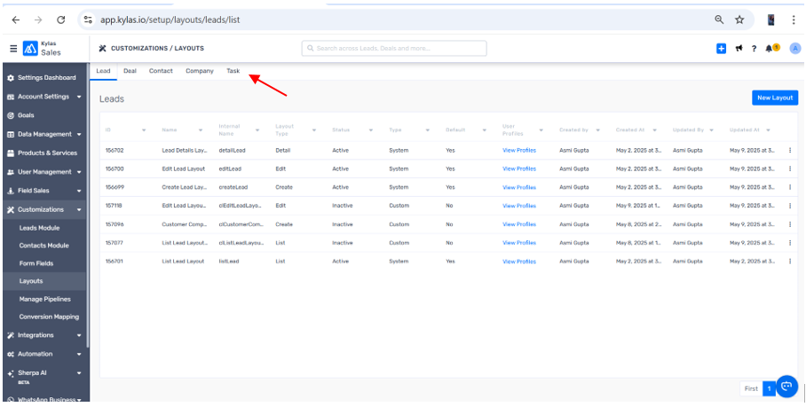This screenshot has width=806, height=407.
Task: Open Manage Pipelines in sidebar
Action: [x=44, y=299]
